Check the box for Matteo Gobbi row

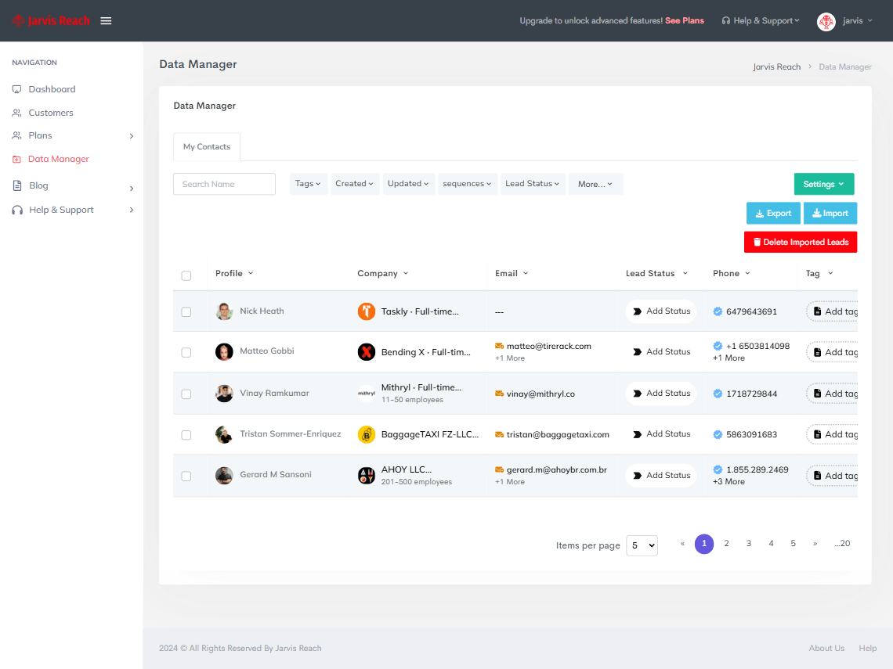click(x=186, y=353)
